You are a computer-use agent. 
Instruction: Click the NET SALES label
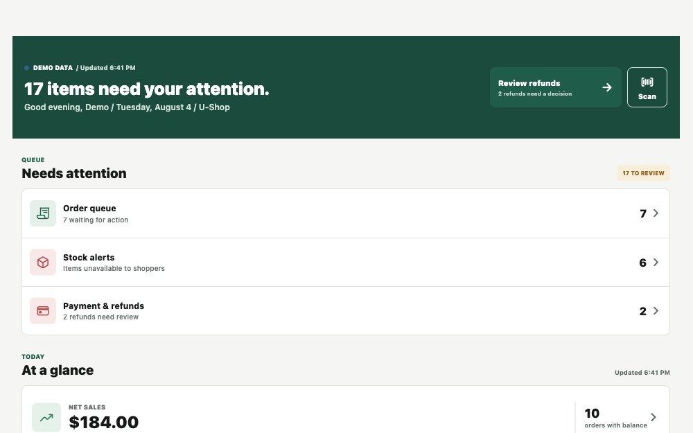click(x=87, y=407)
